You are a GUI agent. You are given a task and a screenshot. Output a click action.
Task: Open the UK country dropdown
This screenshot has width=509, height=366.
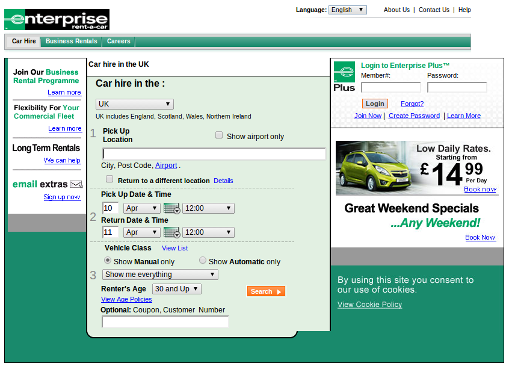tap(134, 104)
